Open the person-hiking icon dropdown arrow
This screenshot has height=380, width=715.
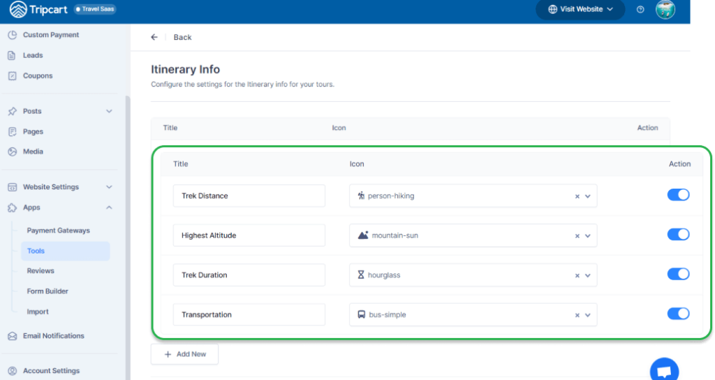[x=588, y=196]
